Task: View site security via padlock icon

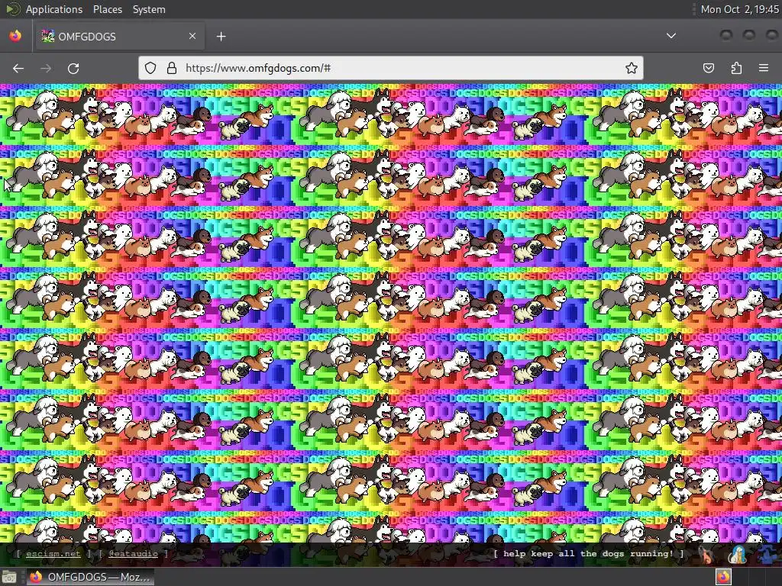Action: point(172,68)
